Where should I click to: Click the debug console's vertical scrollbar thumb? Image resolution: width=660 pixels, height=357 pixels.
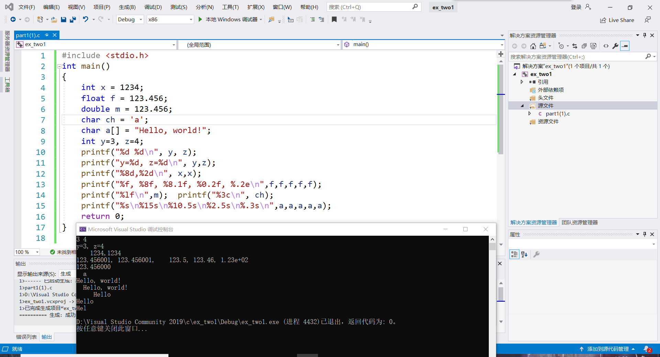click(492, 246)
